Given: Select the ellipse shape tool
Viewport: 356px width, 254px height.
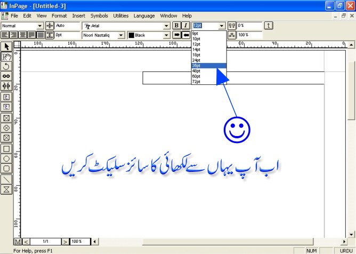Looking at the screenshot, I should (6, 158).
